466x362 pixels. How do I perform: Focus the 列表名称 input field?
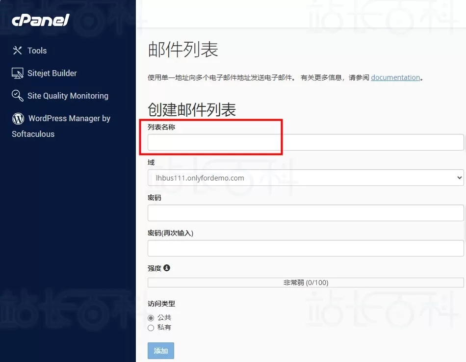305,142
